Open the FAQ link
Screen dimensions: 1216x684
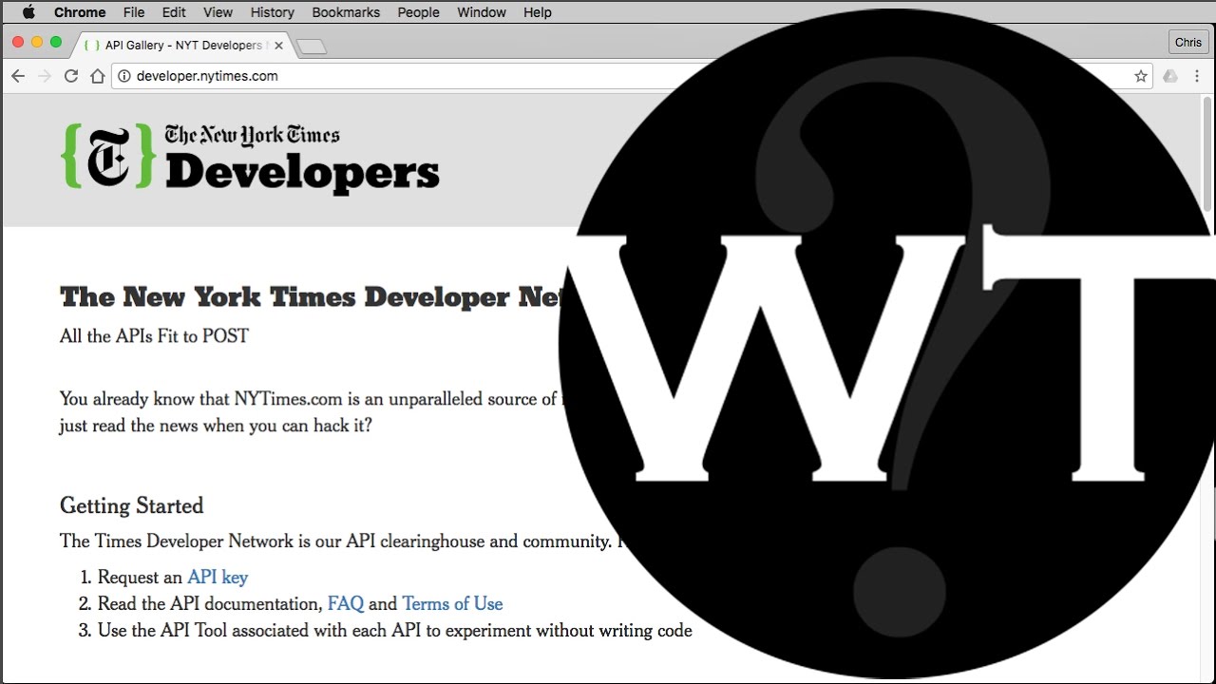tap(346, 603)
